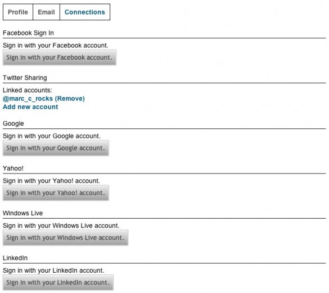This screenshot has width=329, height=293.
Task: Click the Windows Live section heading
Action: [x=22, y=213]
